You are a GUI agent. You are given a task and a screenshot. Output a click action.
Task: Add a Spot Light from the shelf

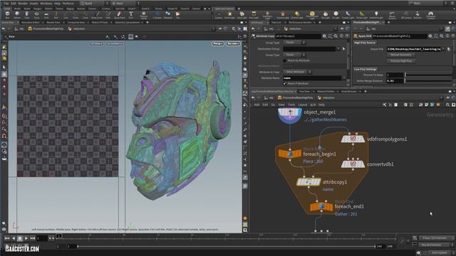242,15
